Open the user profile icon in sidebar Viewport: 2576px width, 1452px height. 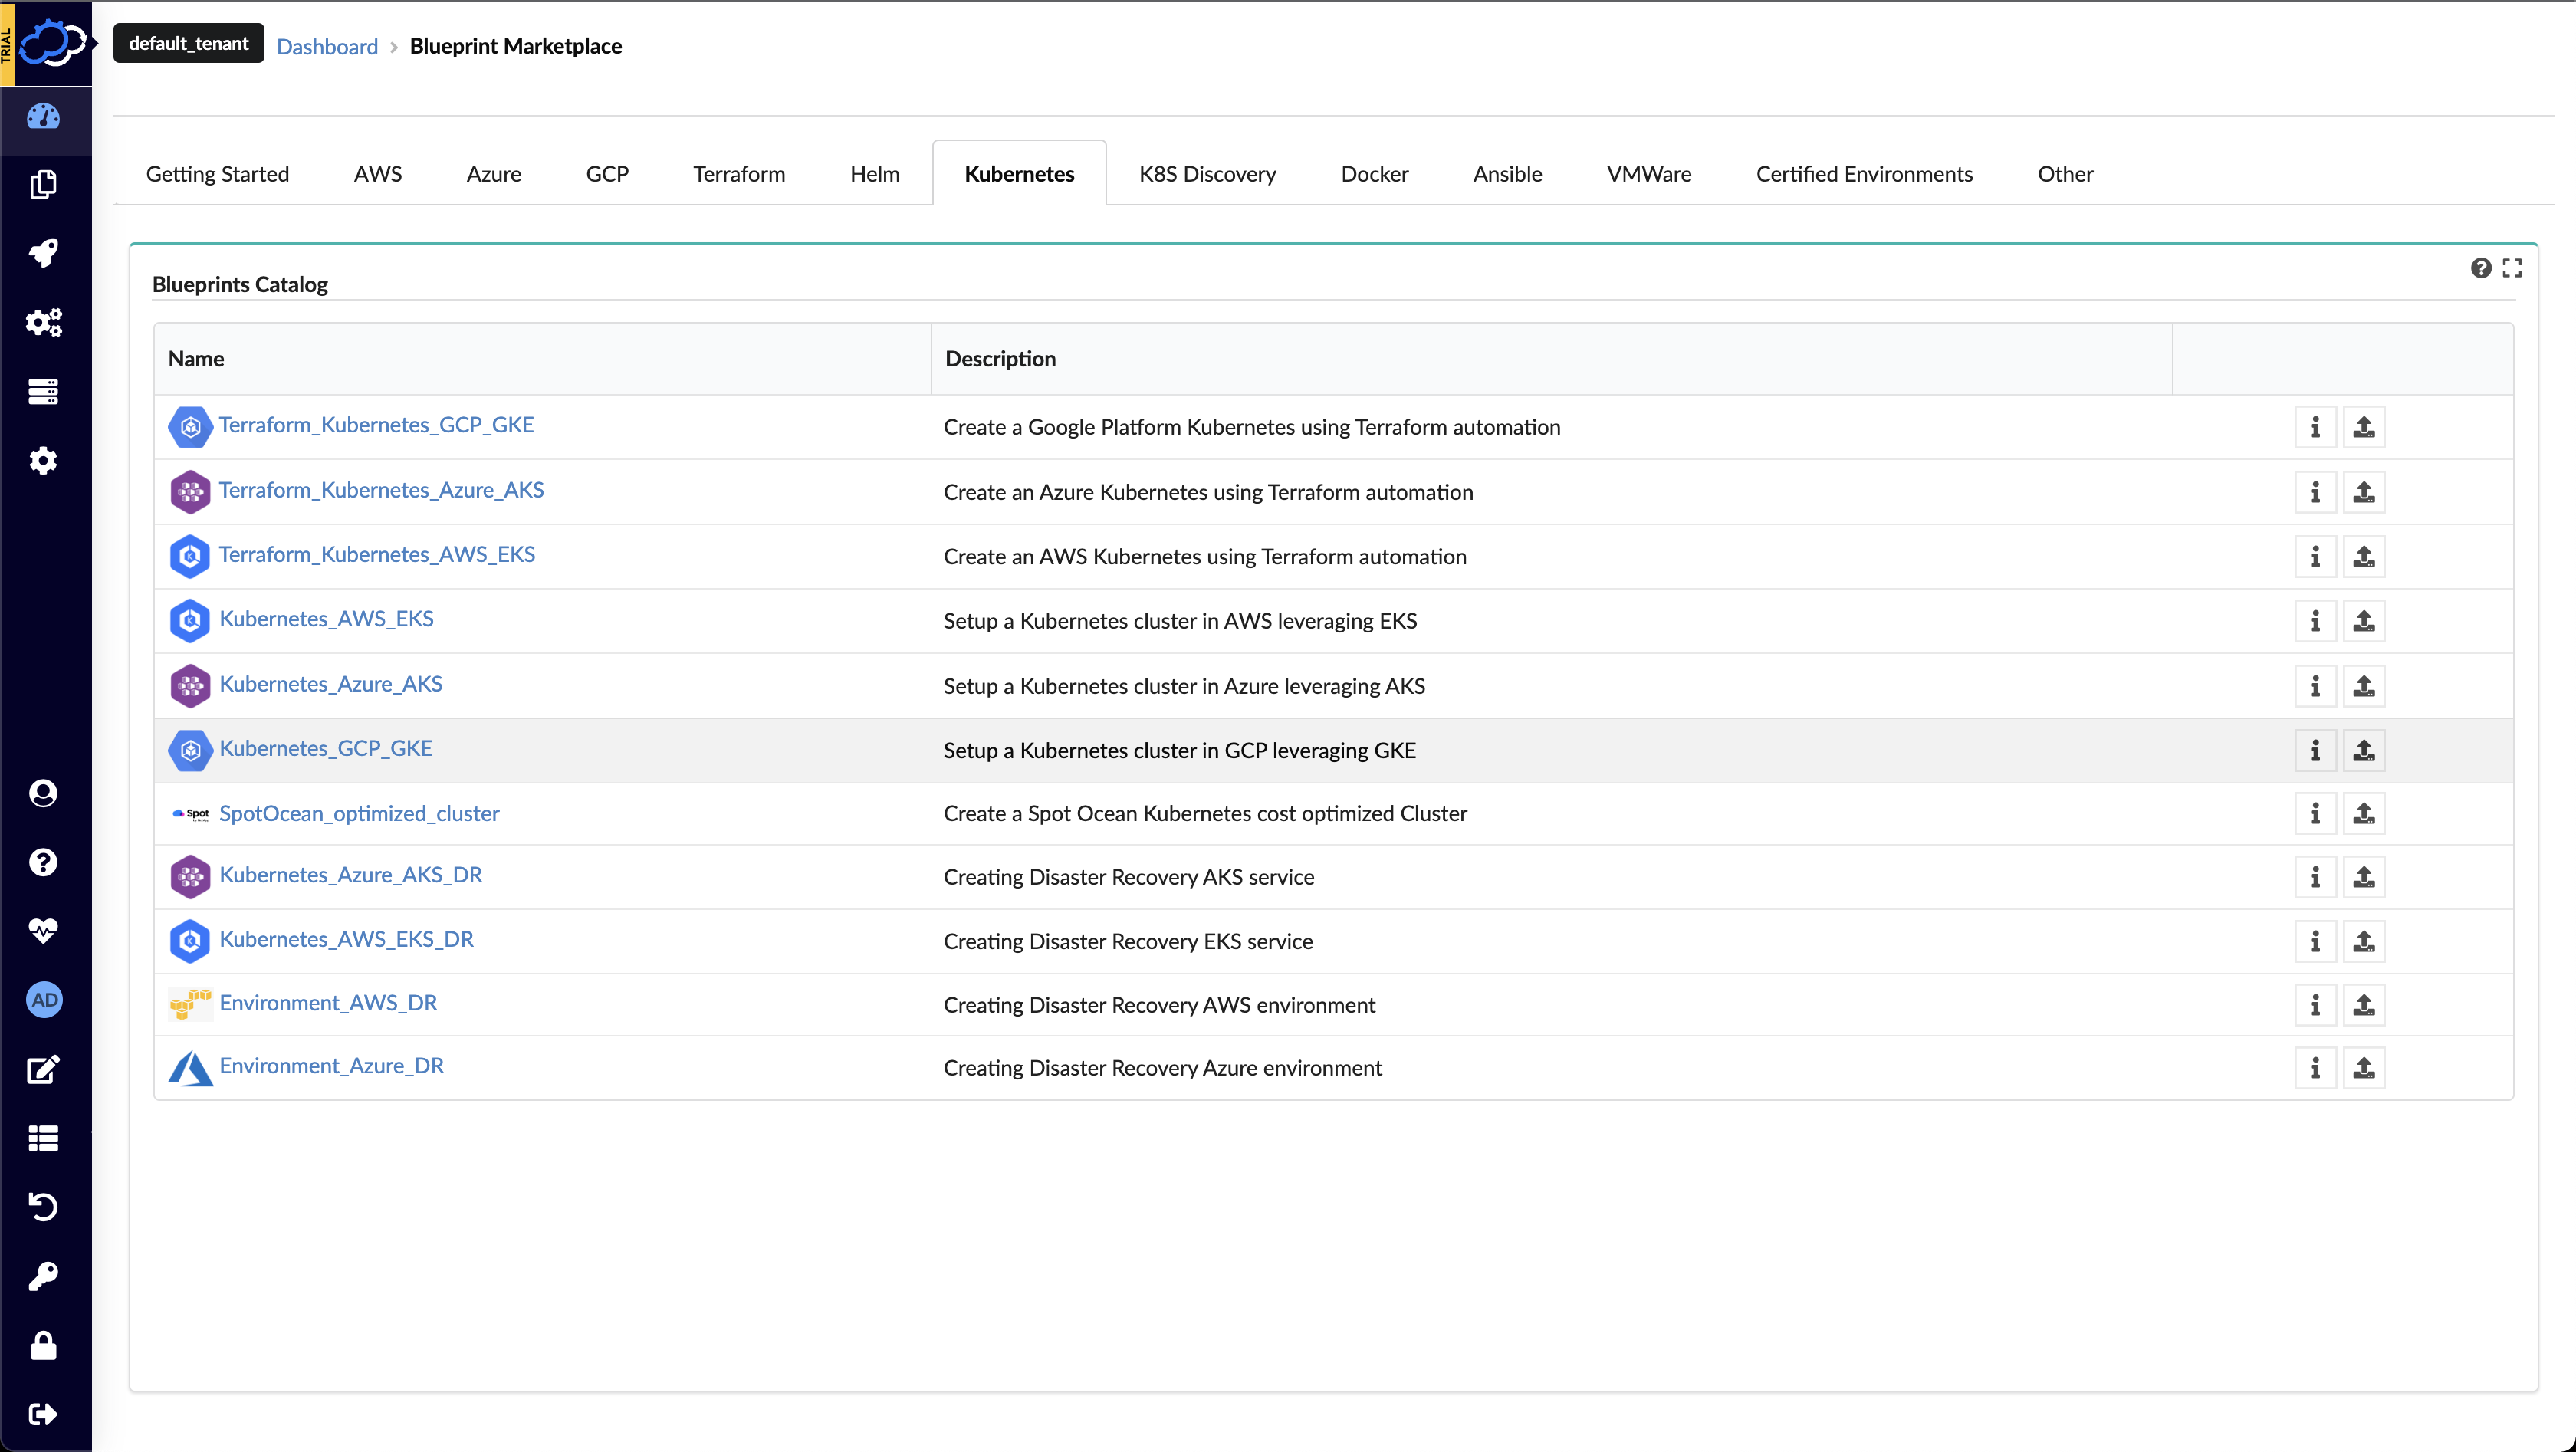click(x=43, y=793)
